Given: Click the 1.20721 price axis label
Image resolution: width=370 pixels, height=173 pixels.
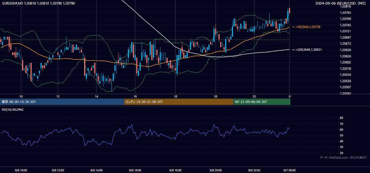Looking at the screenshot, I should [345, 31].
